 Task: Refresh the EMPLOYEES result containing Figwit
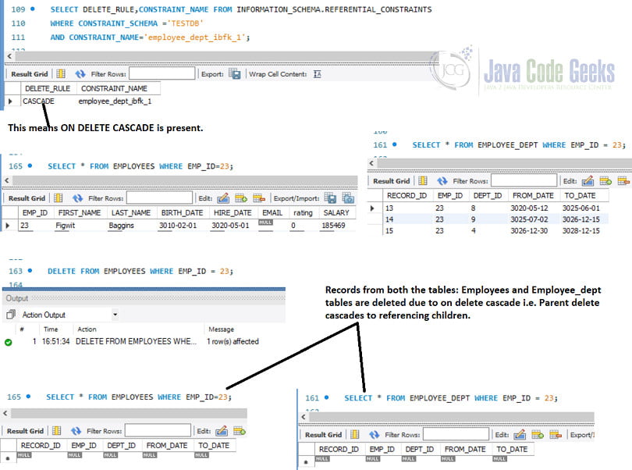[x=77, y=198]
